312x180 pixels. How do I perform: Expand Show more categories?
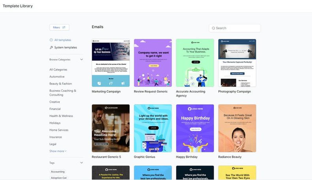pos(58,151)
